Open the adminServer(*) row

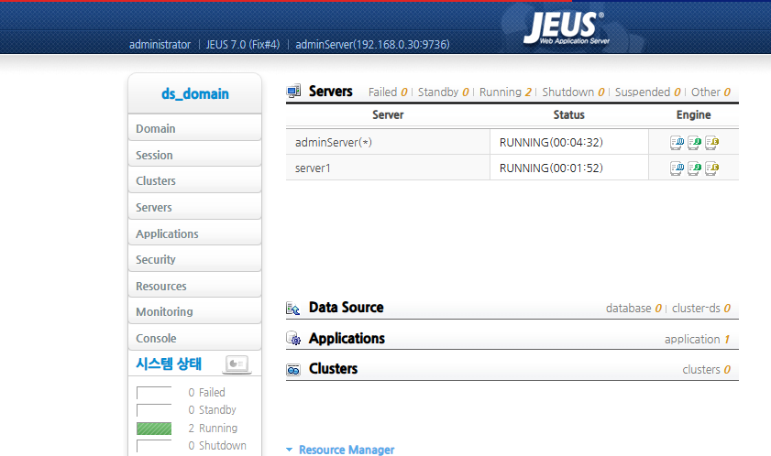click(x=334, y=143)
